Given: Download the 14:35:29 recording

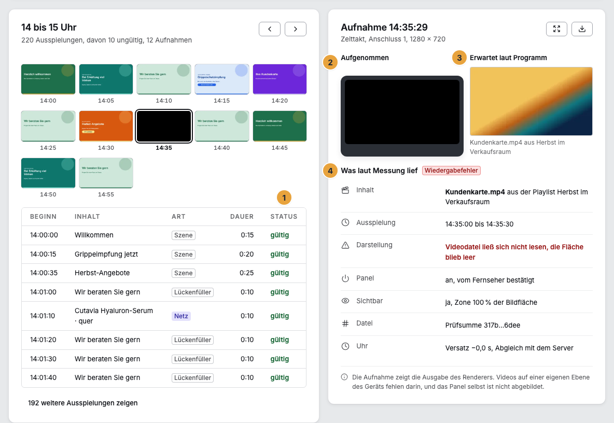Looking at the screenshot, I should [582, 29].
